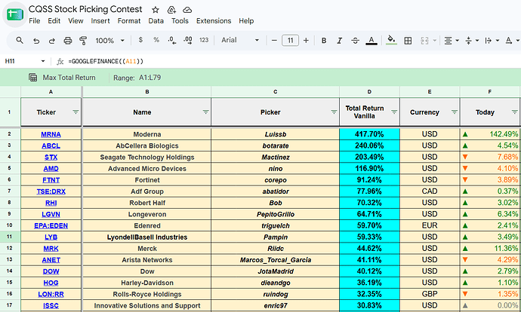Open the MRNA ticker link
Image resolution: width=521 pixels, height=312 pixels.
click(51, 134)
